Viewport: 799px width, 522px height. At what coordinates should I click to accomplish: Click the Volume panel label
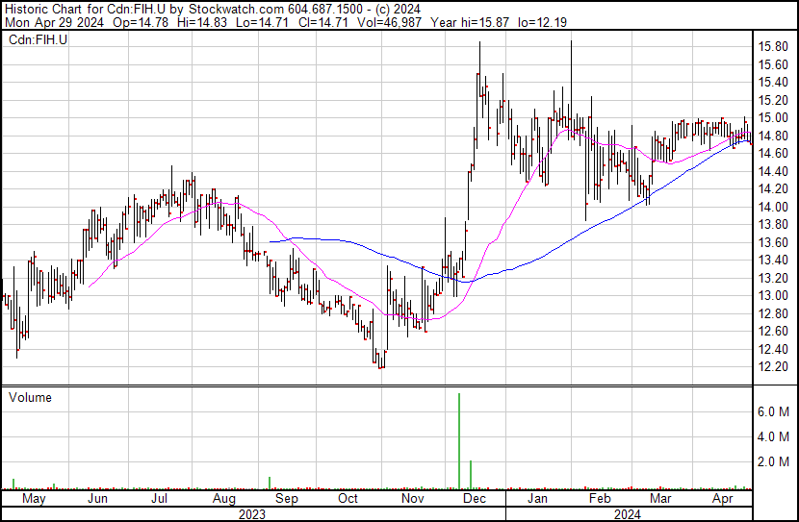(x=30, y=397)
